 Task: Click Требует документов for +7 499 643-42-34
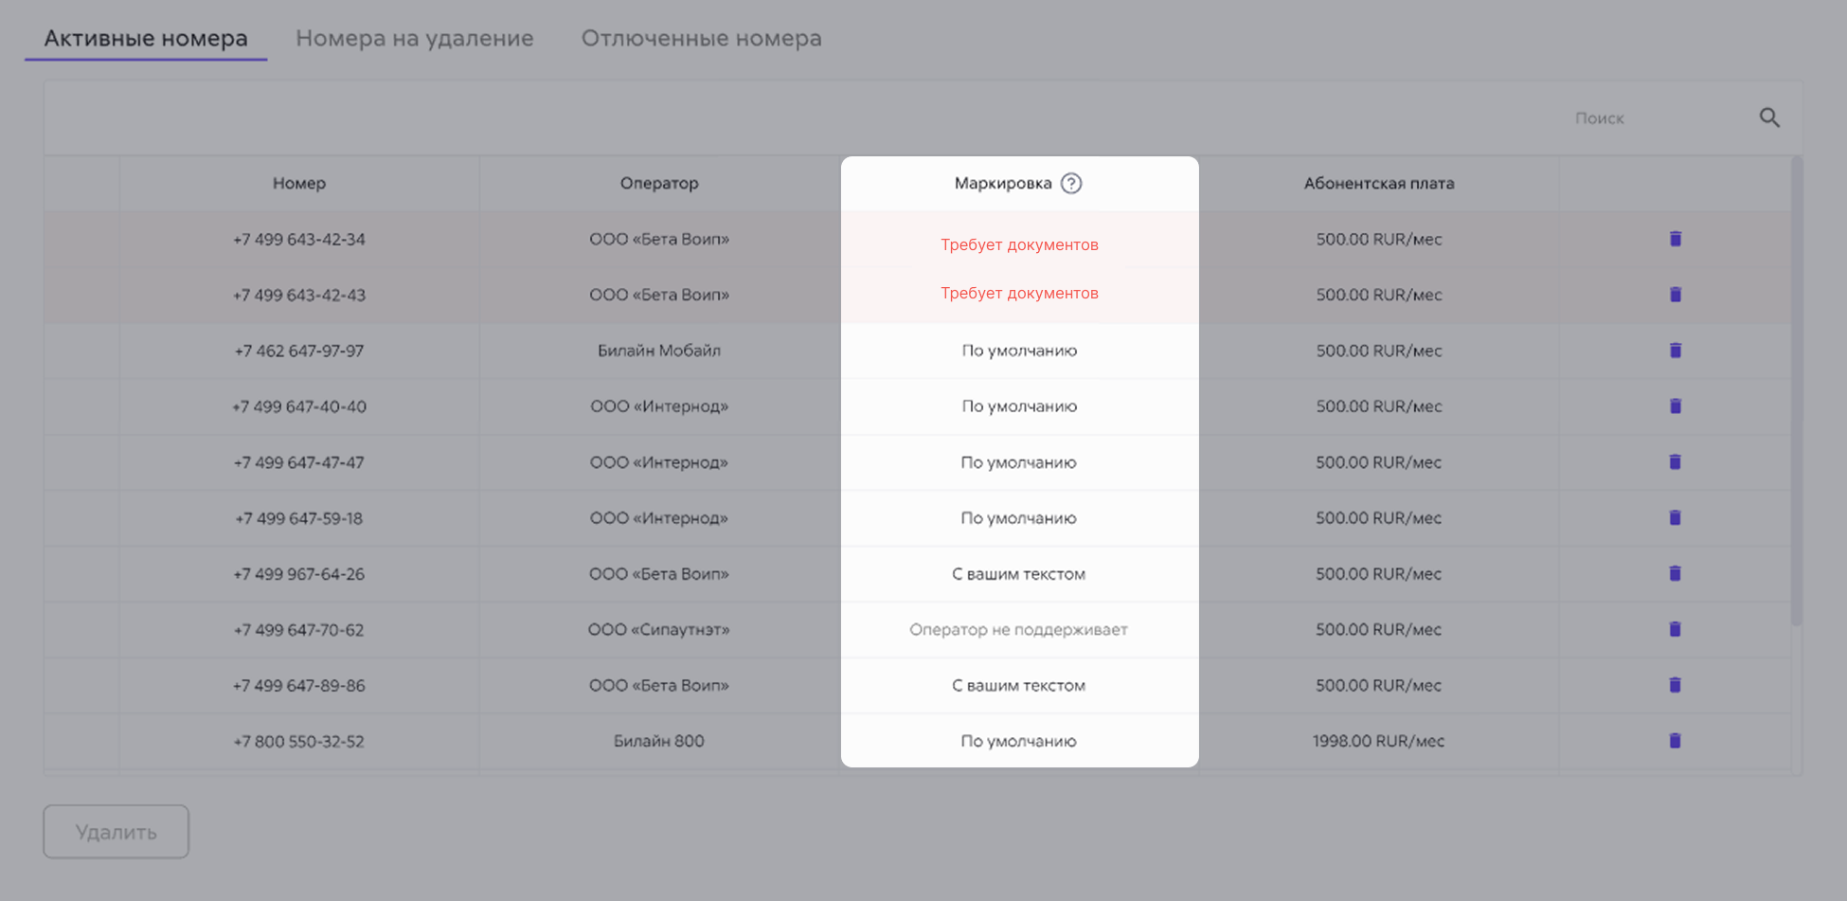pyautogui.click(x=1019, y=244)
